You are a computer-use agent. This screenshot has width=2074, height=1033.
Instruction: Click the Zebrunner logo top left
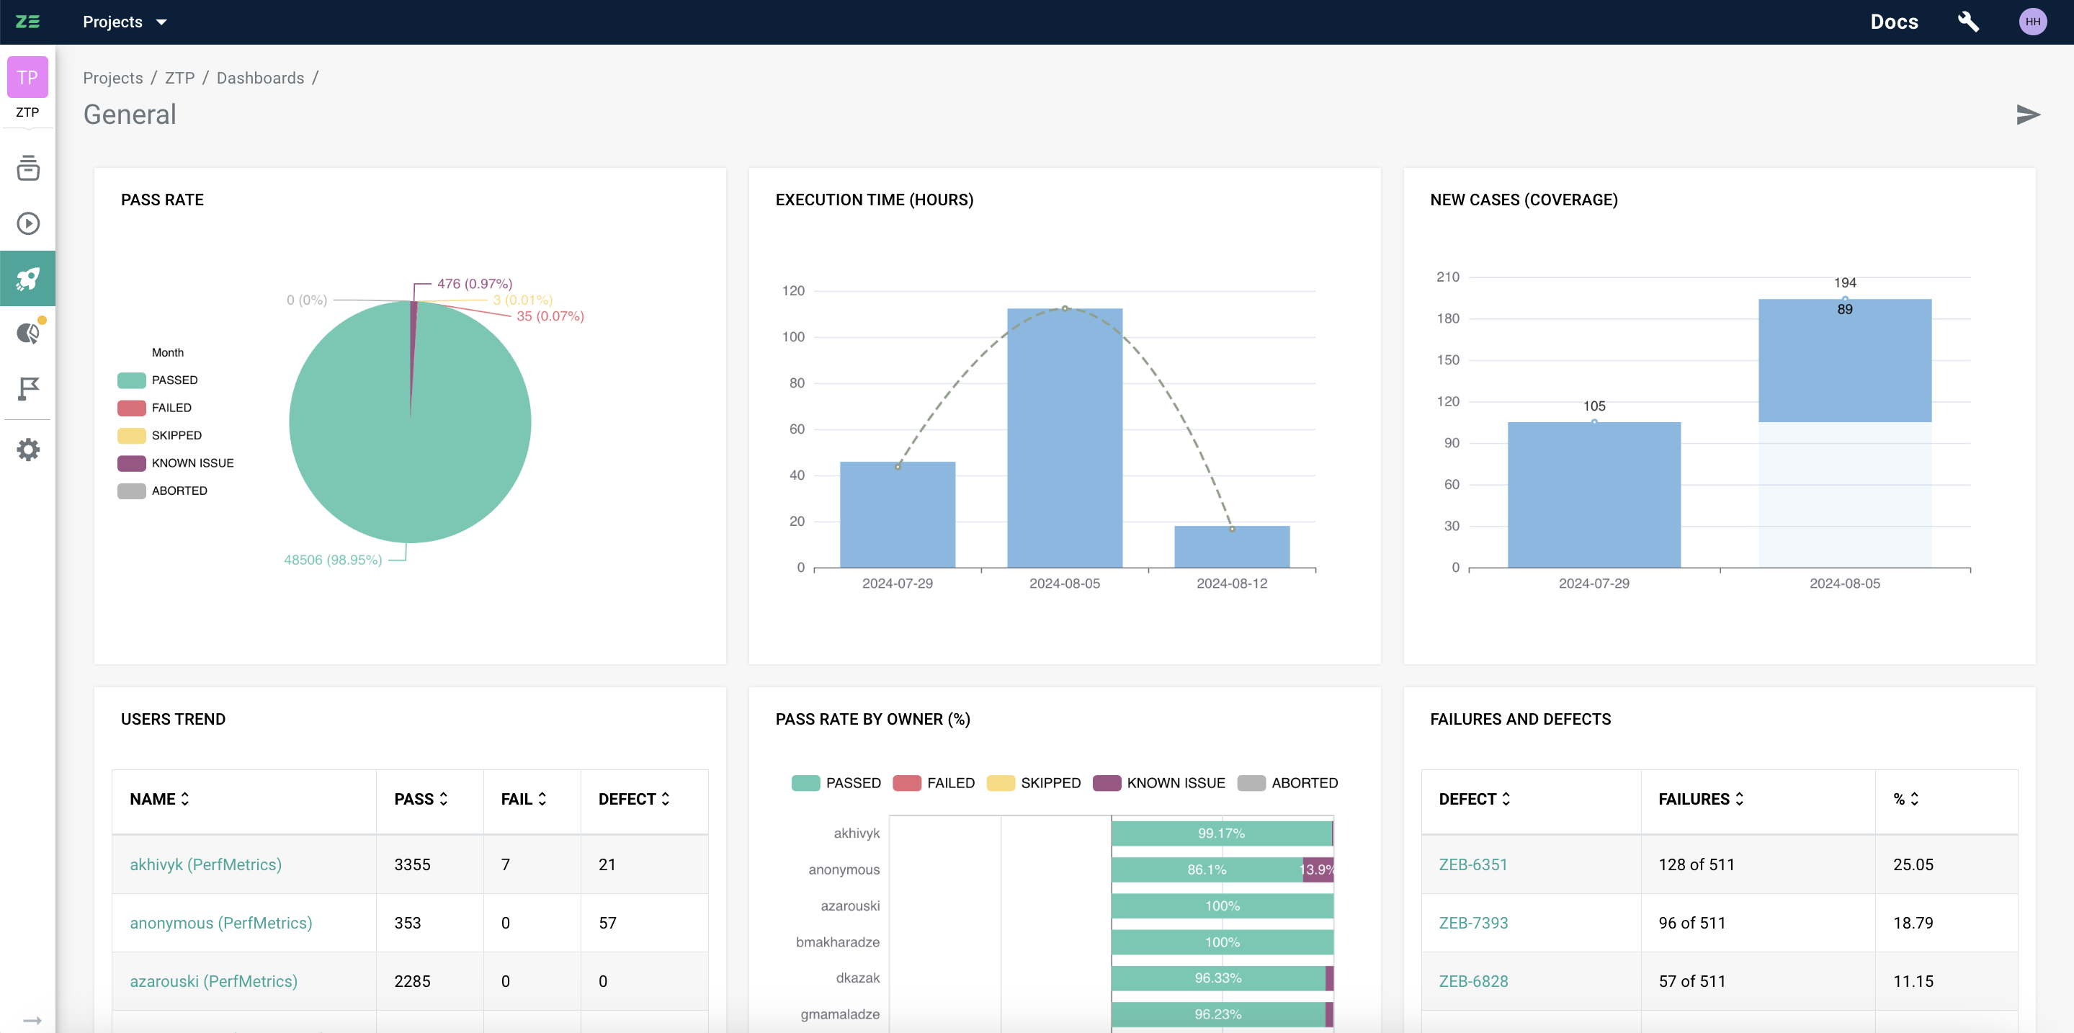(28, 22)
